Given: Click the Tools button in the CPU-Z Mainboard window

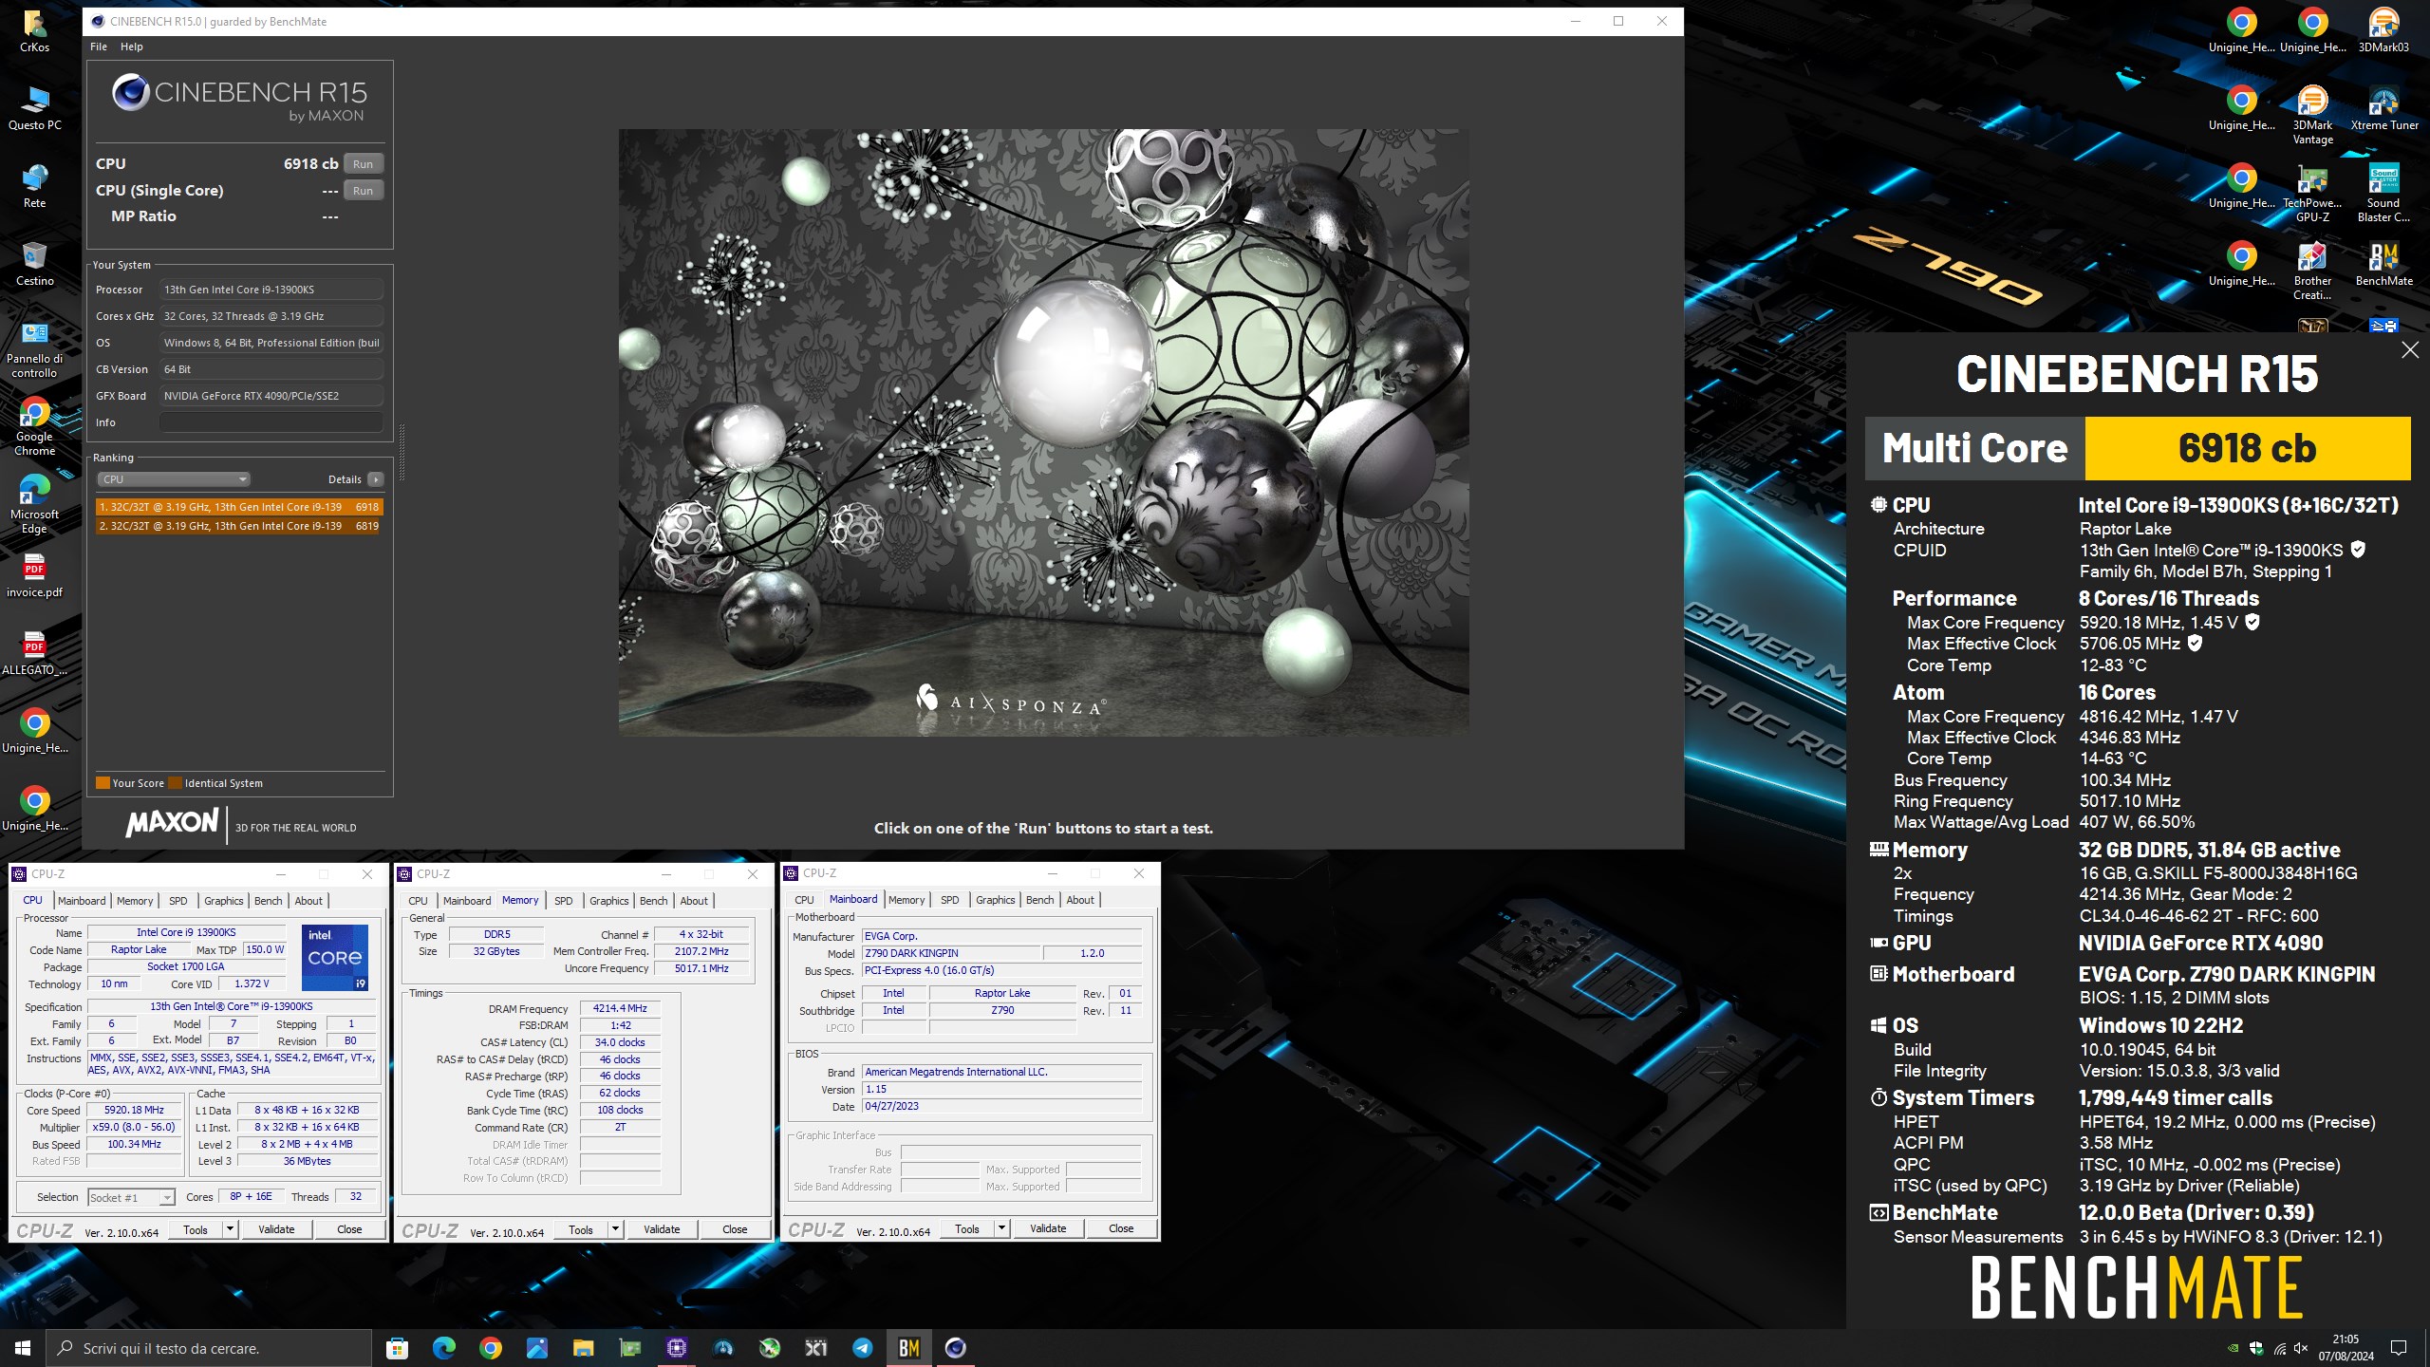Looking at the screenshot, I should (x=967, y=1228).
